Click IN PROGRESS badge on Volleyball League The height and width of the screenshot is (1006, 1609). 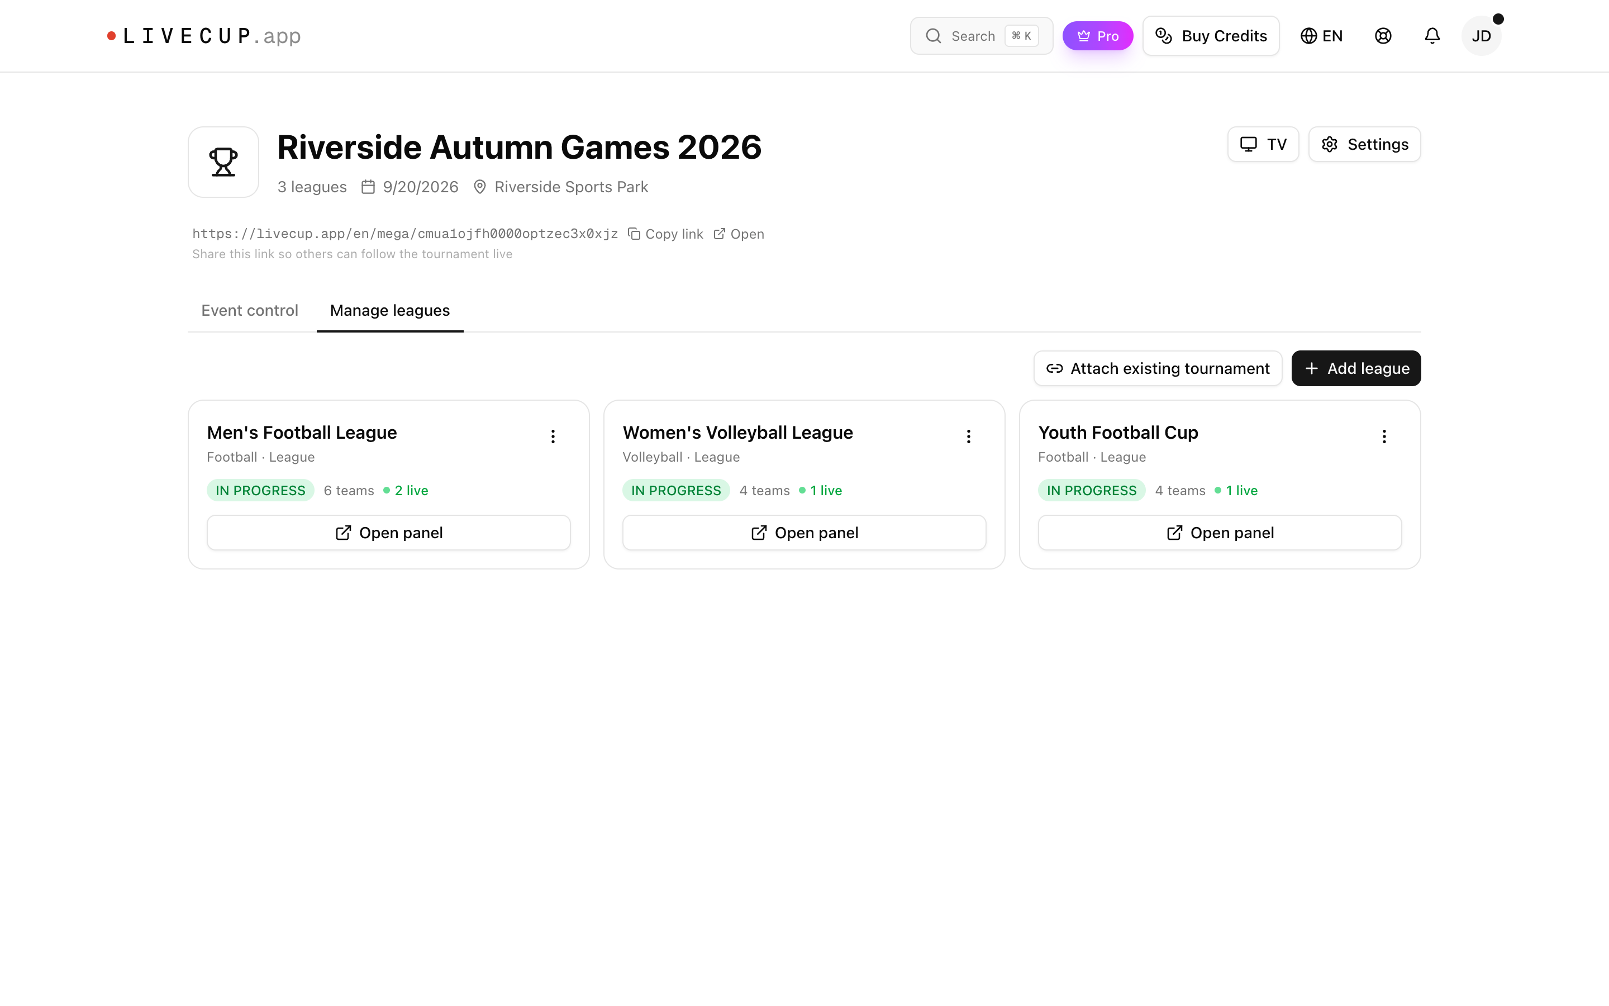coord(675,490)
